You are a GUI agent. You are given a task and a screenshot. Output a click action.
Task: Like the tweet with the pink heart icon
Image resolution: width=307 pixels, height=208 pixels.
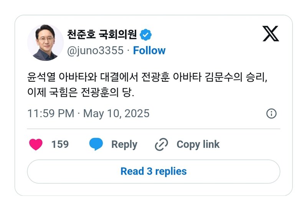pos(36,144)
